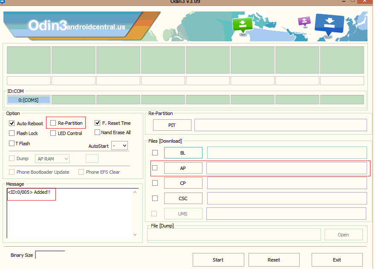The height and width of the screenshot is (276, 376).
Task: Select the 0:[COM5] port slot
Action: point(29,100)
